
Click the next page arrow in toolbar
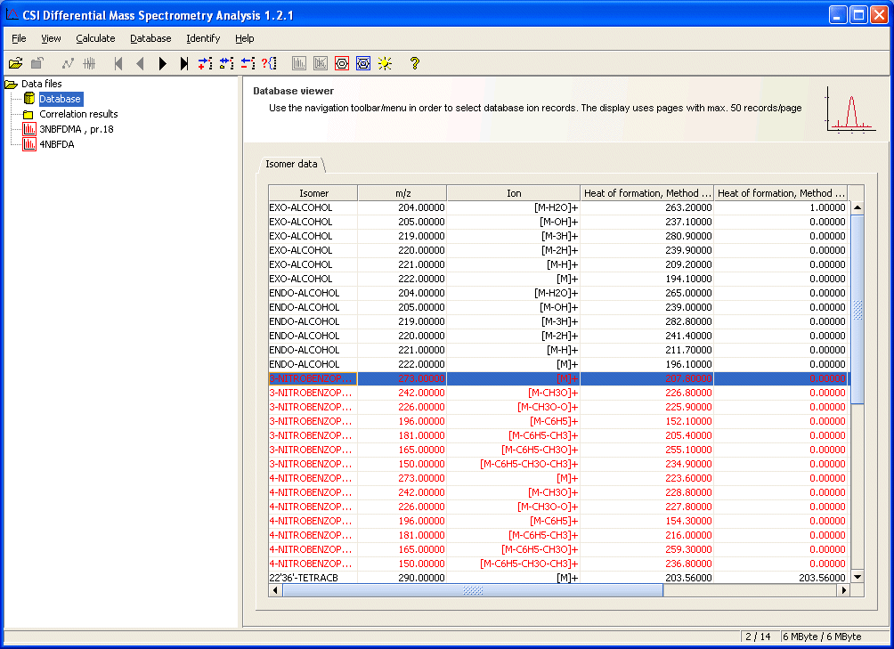(x=163, y=63)
